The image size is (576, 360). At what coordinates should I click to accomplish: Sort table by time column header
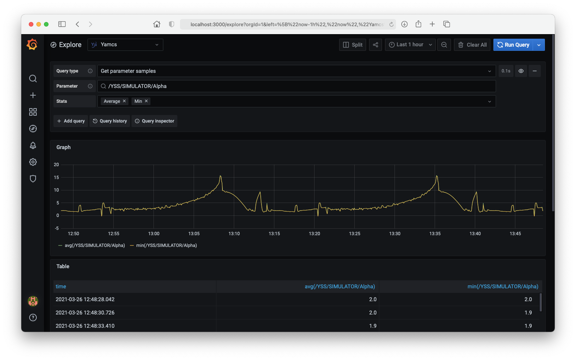pos(61,286)
